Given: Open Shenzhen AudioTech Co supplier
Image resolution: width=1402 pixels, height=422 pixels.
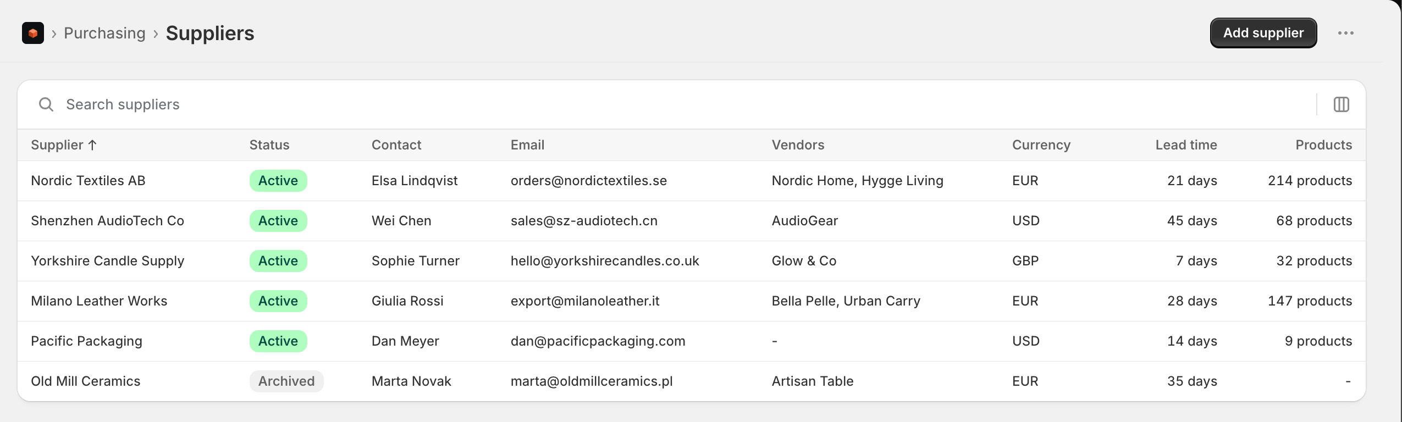Looking at the screenshot, I should [107, 221].
